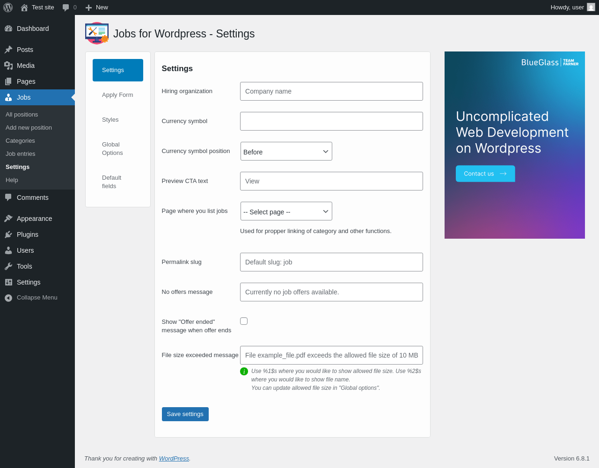Focus the Permalink slug input field
599x468 pixels.
331,262
